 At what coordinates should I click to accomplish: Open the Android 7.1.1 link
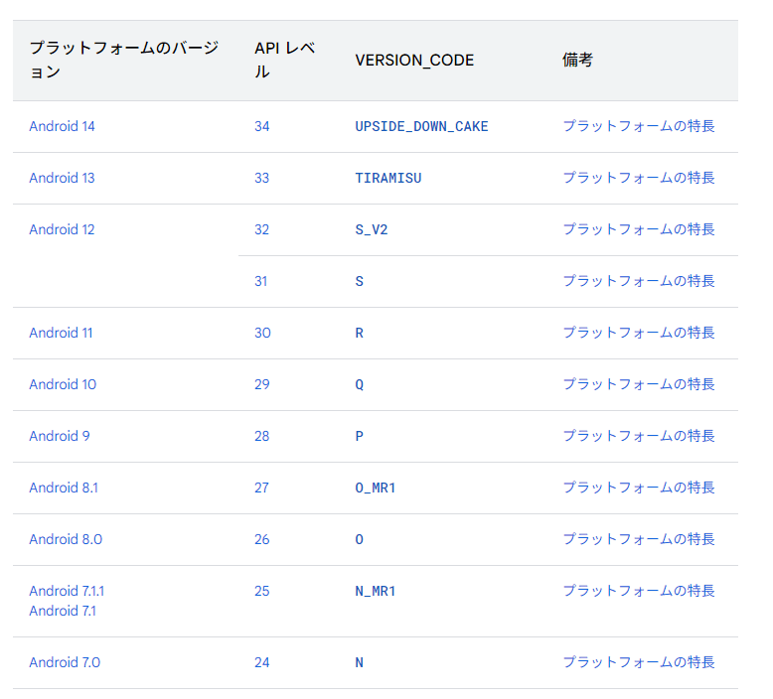(x=67, y=591)
